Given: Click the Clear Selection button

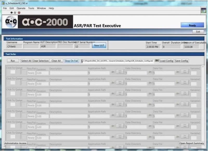Looking at the screenshot, I should (x=41, y=61).
